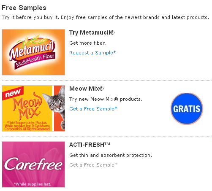This screenshot has height=191, width=212.
Task: Click Get thin and absorbent protection text
Action: (111, 155)
